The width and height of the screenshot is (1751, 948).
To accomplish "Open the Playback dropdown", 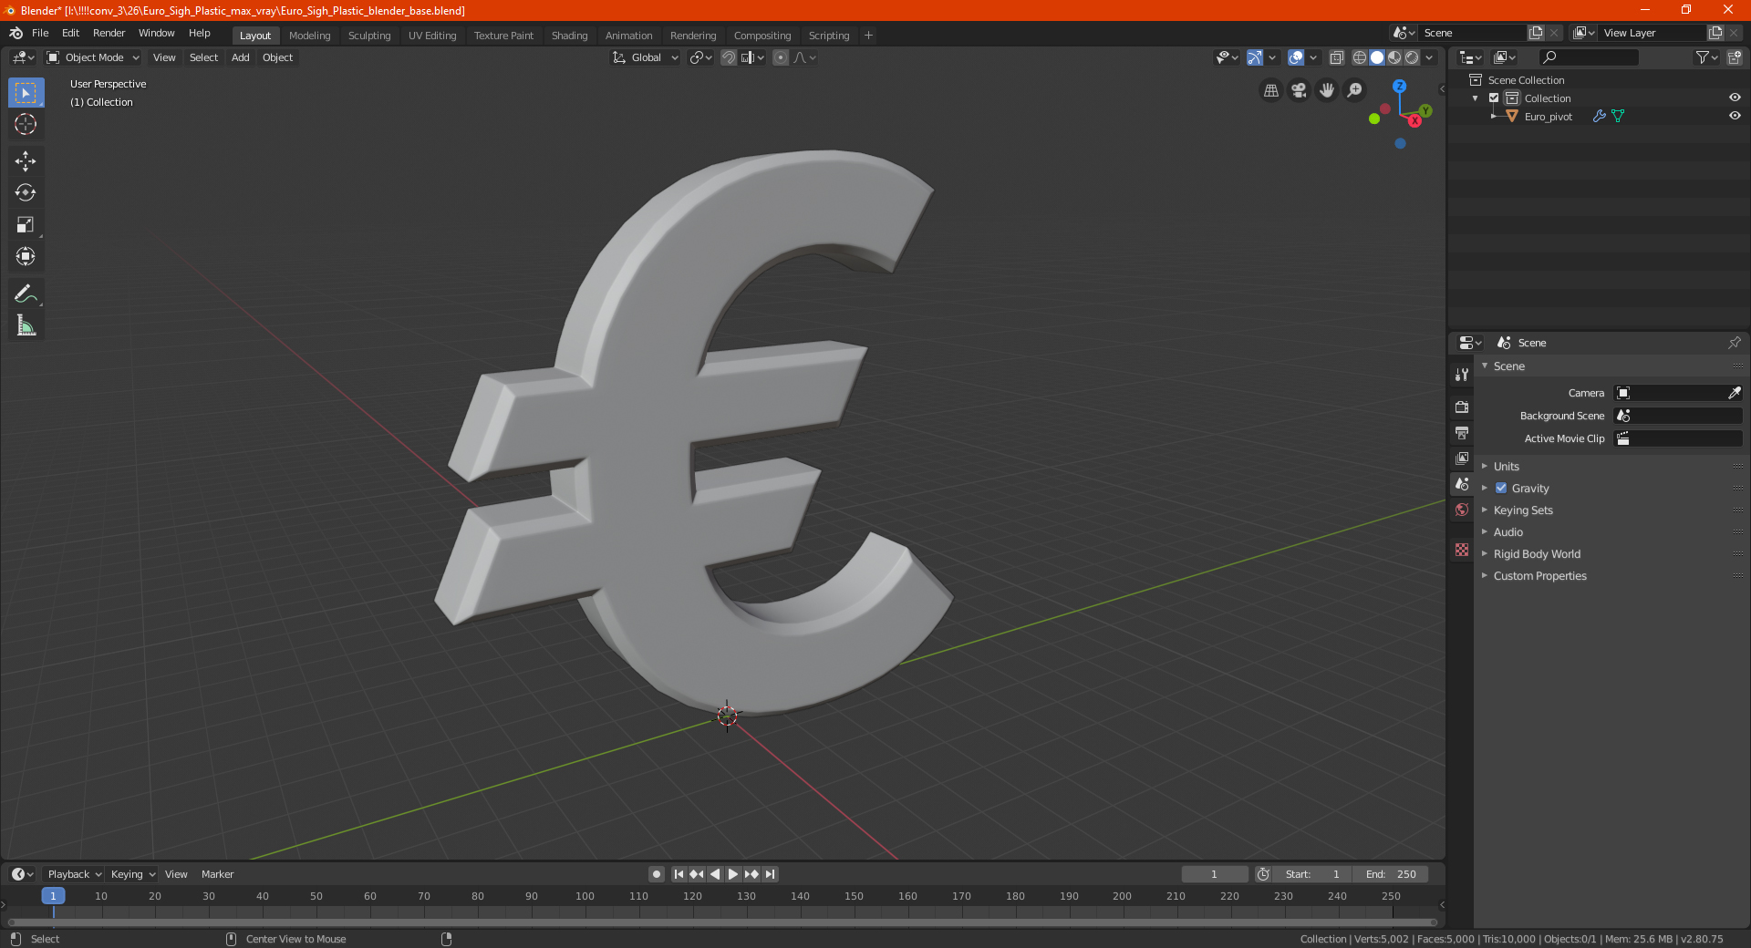I will pyautogui.click(x=73, y=874).
